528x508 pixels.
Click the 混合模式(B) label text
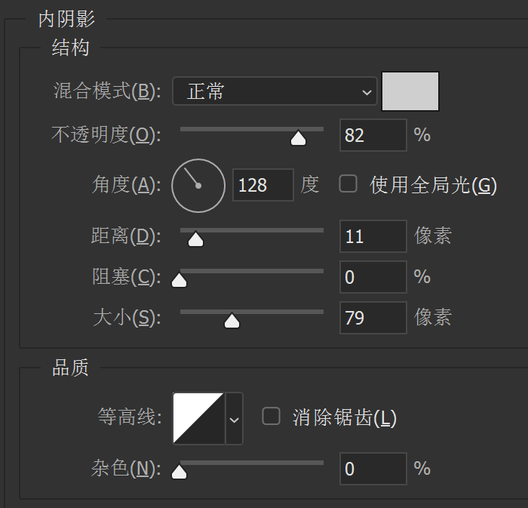pos(108,92)
